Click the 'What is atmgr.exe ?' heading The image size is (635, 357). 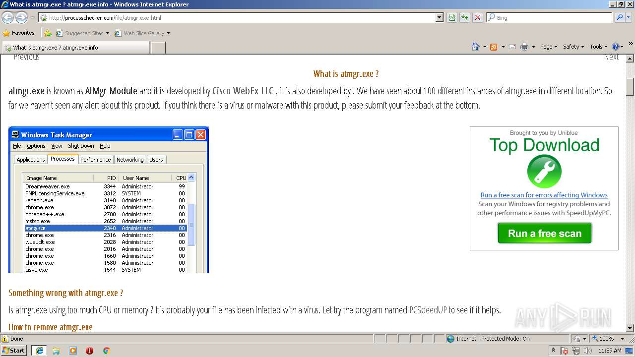click(x=346, y=74)
